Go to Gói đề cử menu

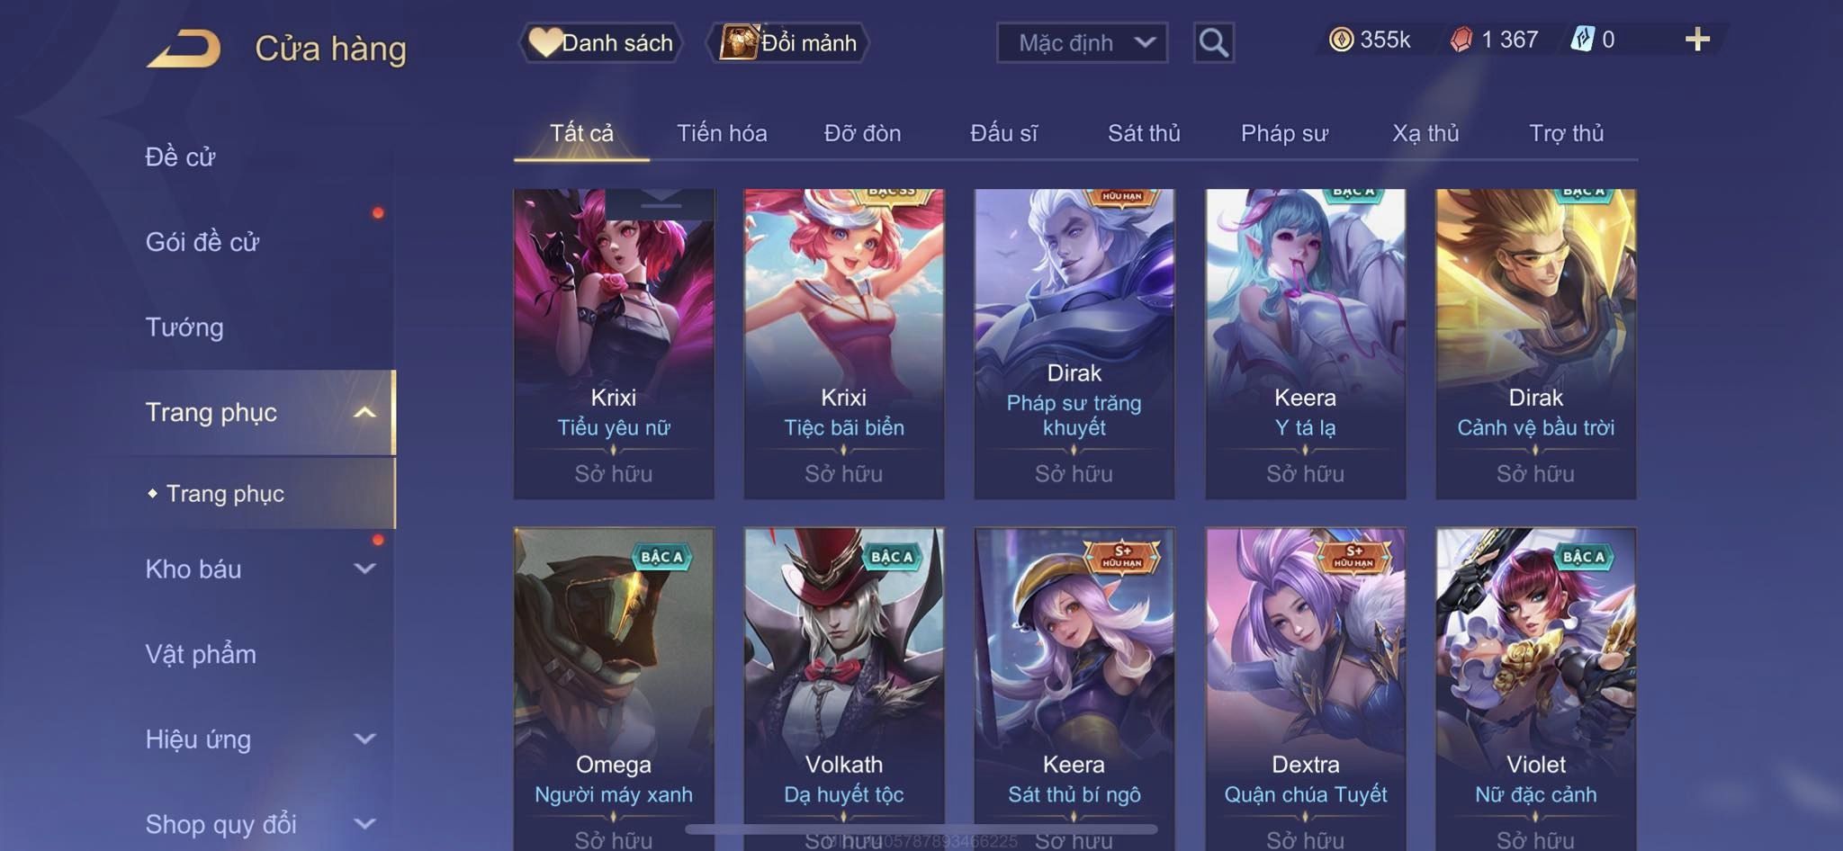(202, 242)
